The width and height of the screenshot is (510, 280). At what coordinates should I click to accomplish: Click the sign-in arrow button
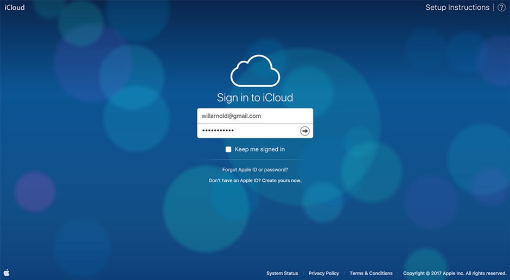pyautogui.click(x=305, y=131)
